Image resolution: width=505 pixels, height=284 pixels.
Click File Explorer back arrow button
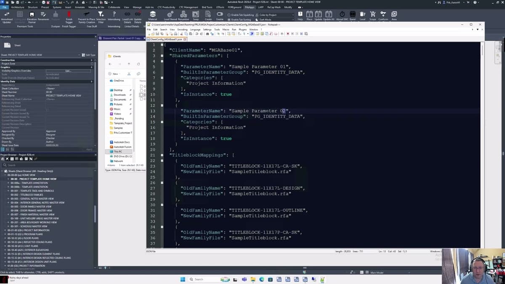click(x=110, y=64)
